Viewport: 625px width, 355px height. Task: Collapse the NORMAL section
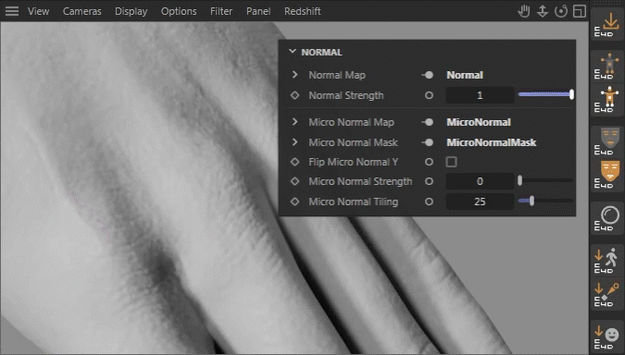(293, 52)
